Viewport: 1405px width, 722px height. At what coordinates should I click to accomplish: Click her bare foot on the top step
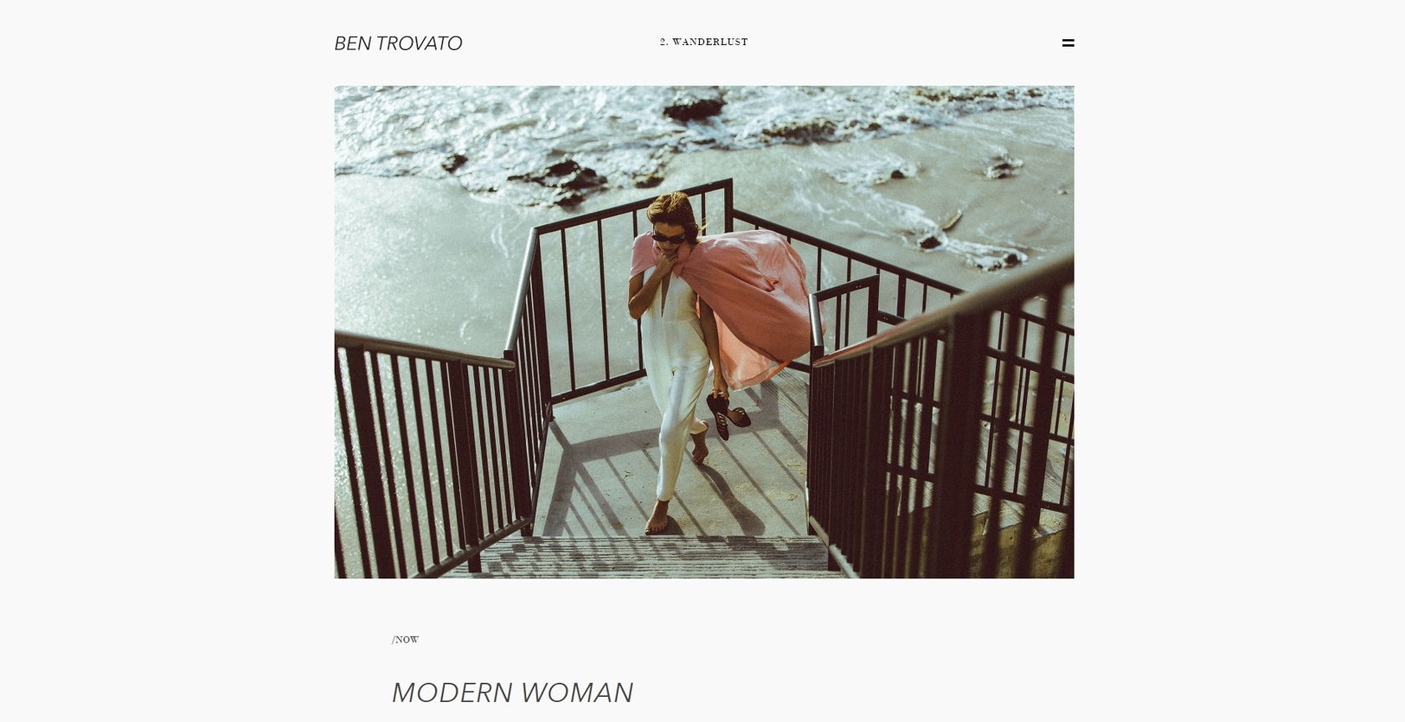[x=657, y=521]
